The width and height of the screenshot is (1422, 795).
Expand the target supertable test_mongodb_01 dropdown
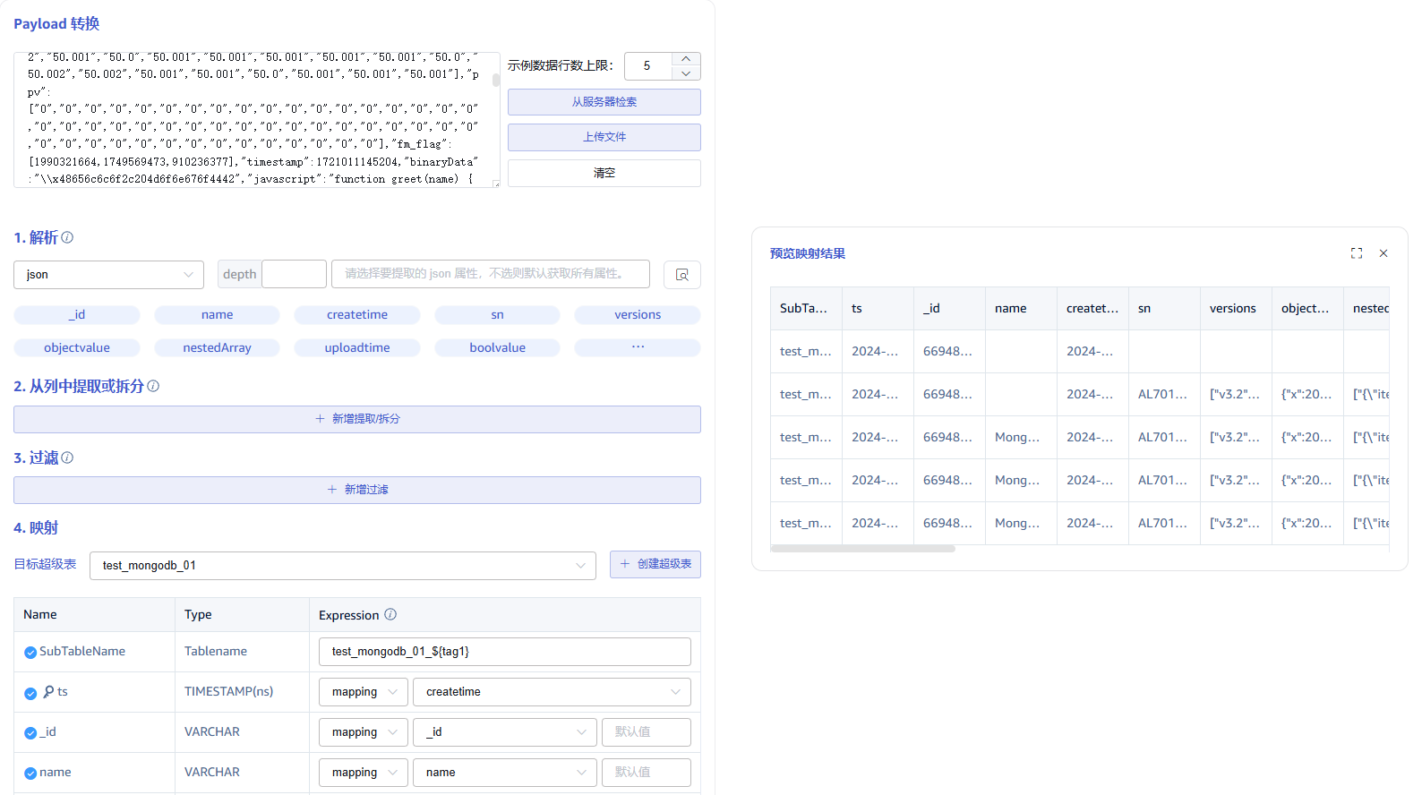pos(342,566)
